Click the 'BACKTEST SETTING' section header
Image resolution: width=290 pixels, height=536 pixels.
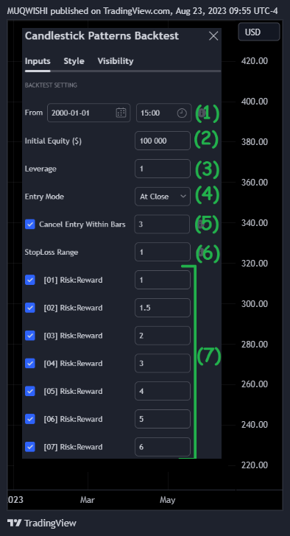(51, 85)
